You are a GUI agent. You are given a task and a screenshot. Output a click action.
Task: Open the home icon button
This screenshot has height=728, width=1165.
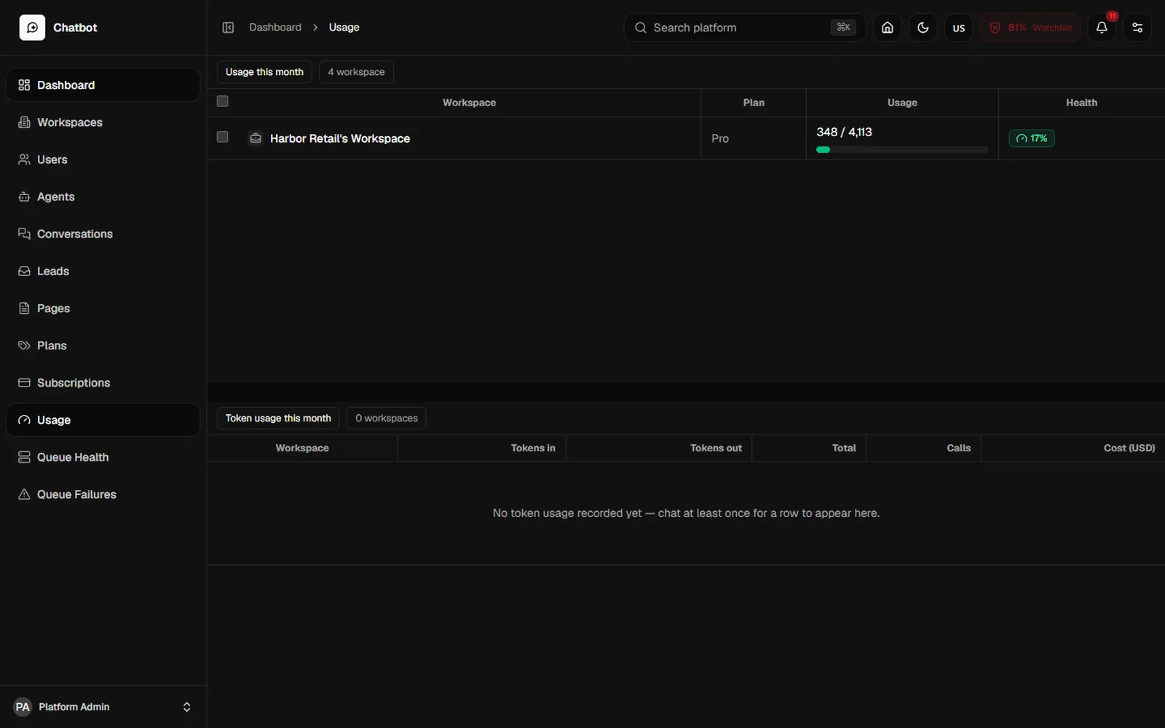[x=887, y=28]
